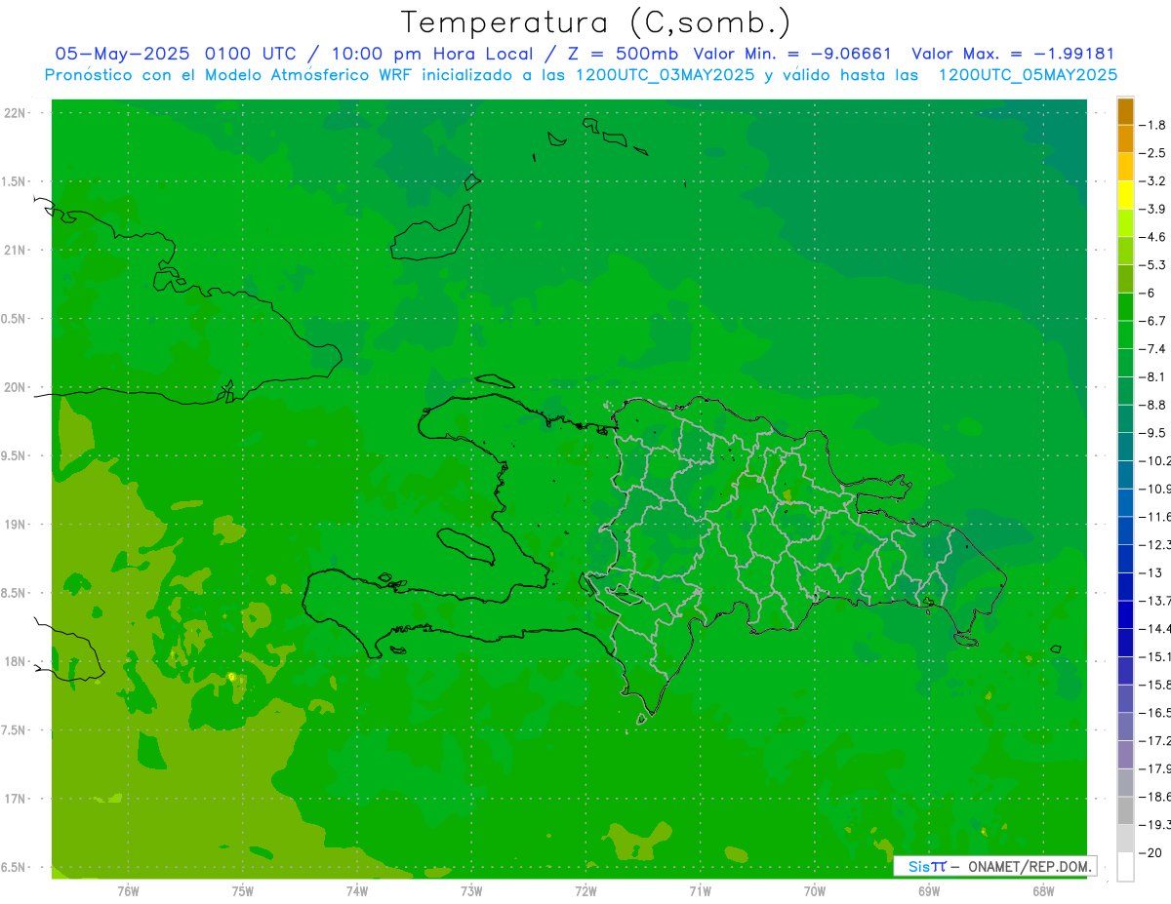Click the '-7.4' colorbar label
This screenshot has height=904, width=1171.
(1153, 349)
